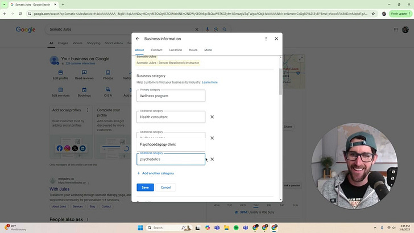Click the psychedelics category input field

tap(171, 159)
